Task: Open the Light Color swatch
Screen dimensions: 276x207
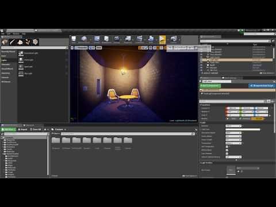Action: pos(243,129)
